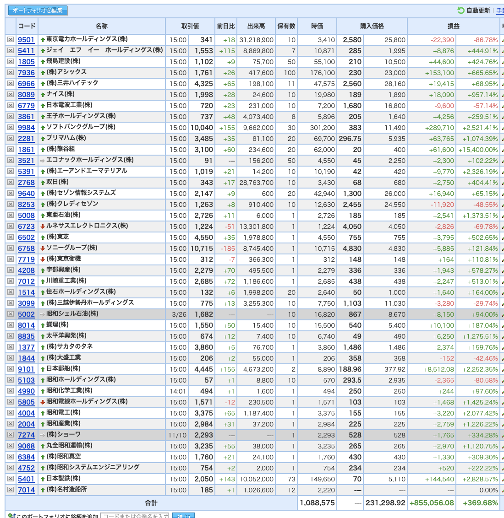Click x icon beside code 8253
504x518 pixels.
[11, 204]
